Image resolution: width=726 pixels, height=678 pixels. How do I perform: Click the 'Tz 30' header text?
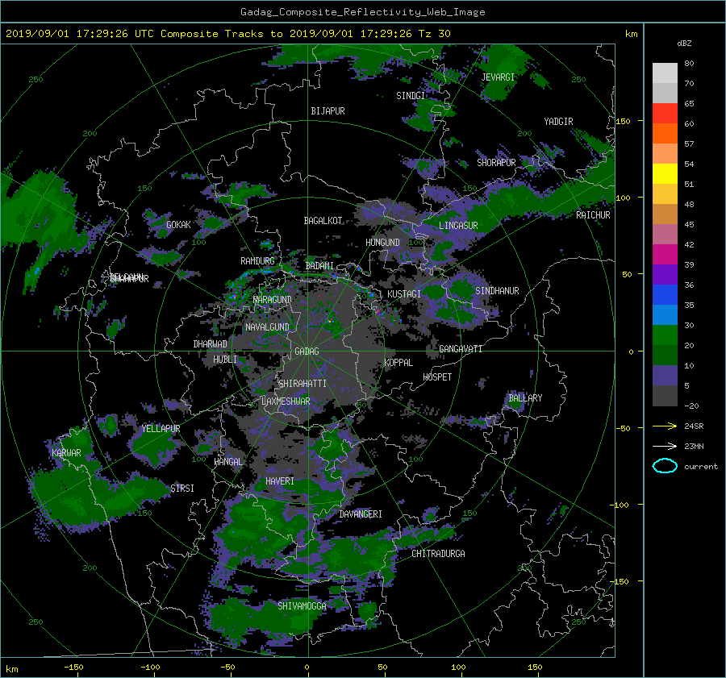[x=434, y=34]
